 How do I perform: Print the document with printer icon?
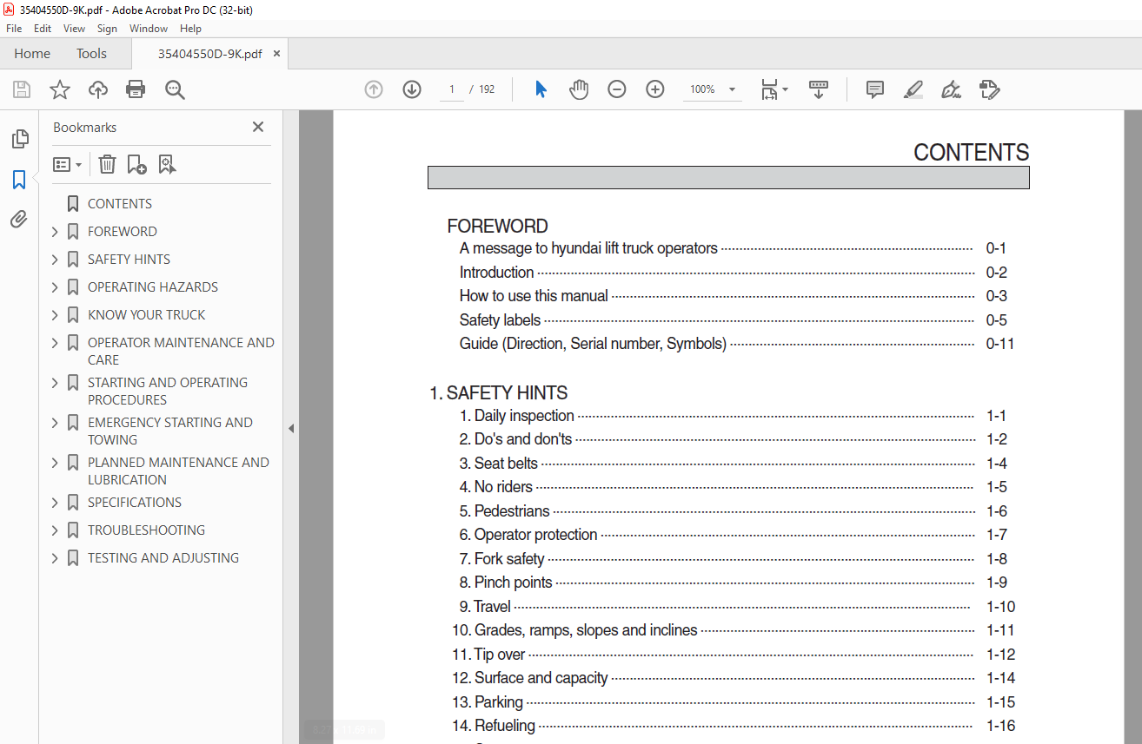[x=136, y=89]
